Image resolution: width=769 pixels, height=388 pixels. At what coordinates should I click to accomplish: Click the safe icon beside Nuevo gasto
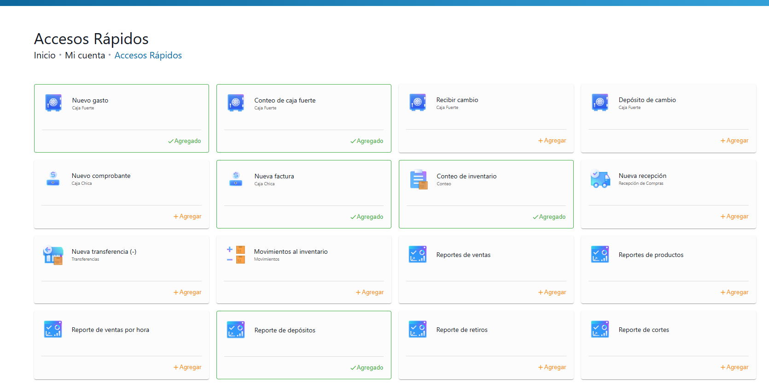(x=53, y=103)
